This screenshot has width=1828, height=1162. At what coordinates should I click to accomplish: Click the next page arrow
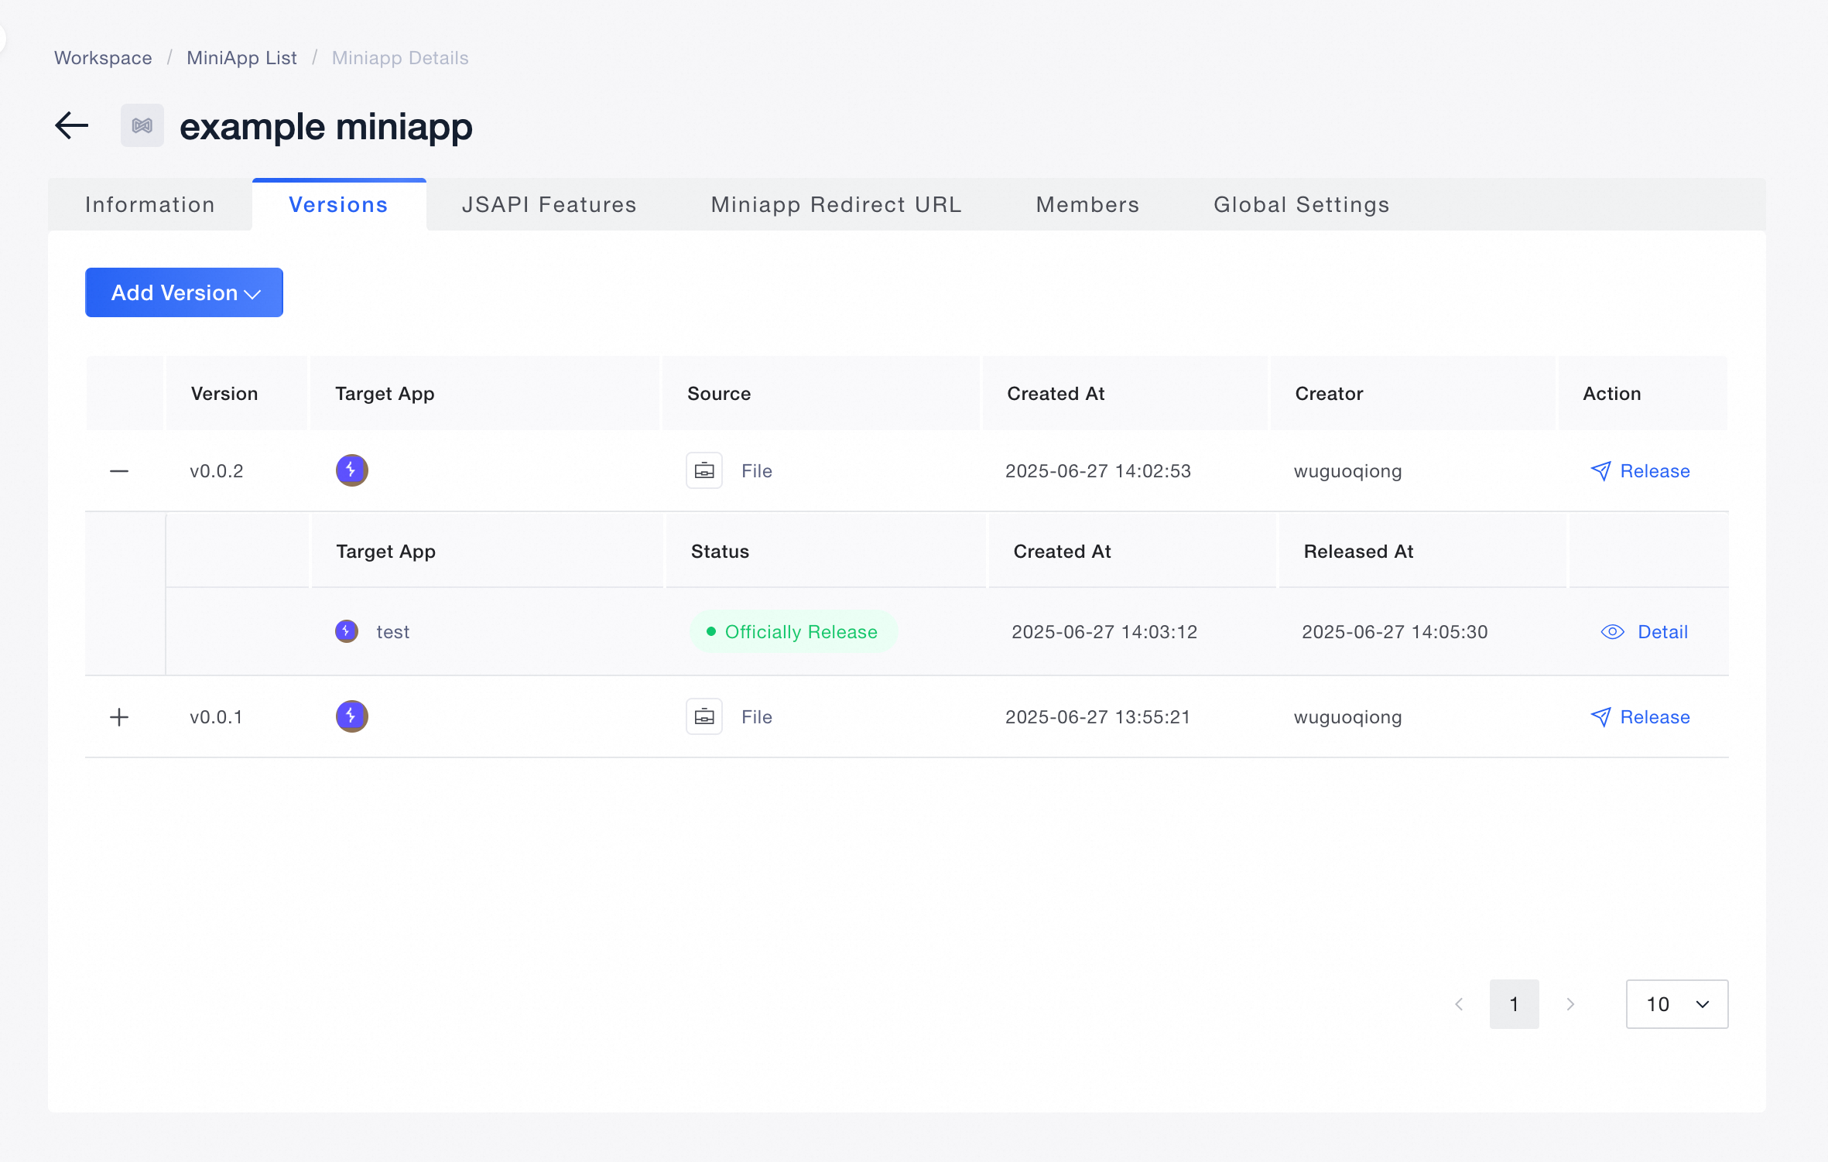[x=1570, y=1004]
